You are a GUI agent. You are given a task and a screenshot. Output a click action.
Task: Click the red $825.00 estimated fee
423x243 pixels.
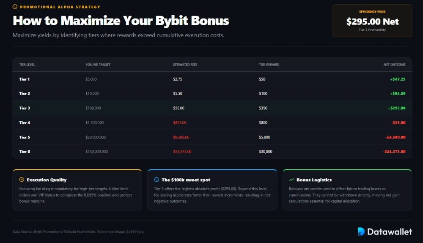pos(180,122)
